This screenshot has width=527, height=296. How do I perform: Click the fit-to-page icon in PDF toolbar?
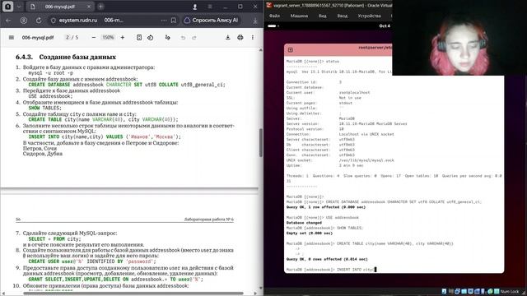tap(139, 37)
